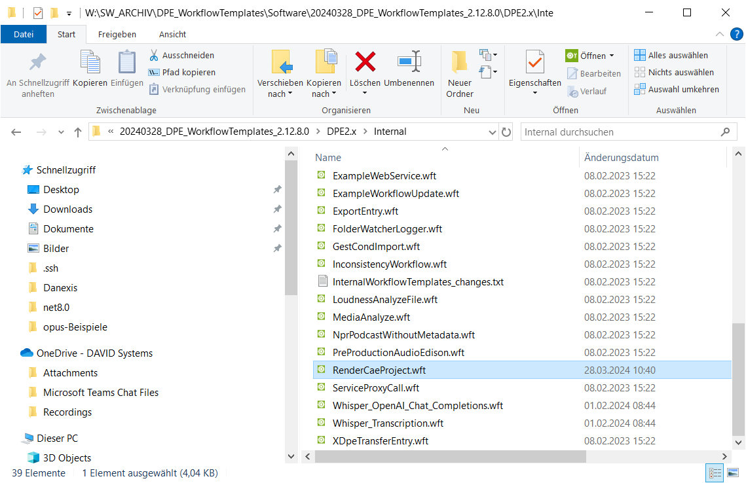This screenshot has height=483, width=746.
Task: Click the Internal durchsuchen search field
Action: coord(619,132)
